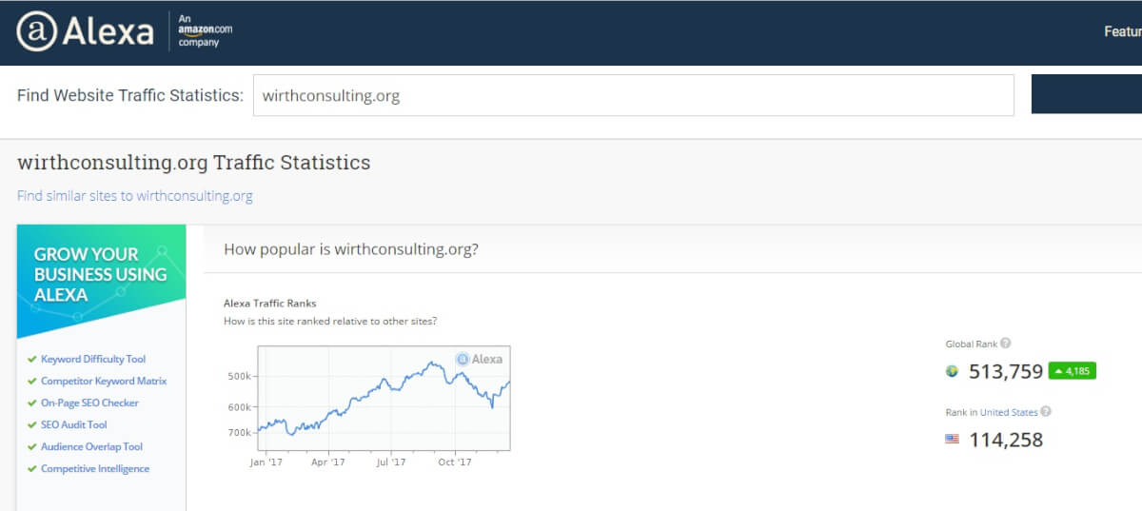Click Find similar sites to wirthconsulting.org
This screenshot has width=1142, height=511.
click(135, 196)
